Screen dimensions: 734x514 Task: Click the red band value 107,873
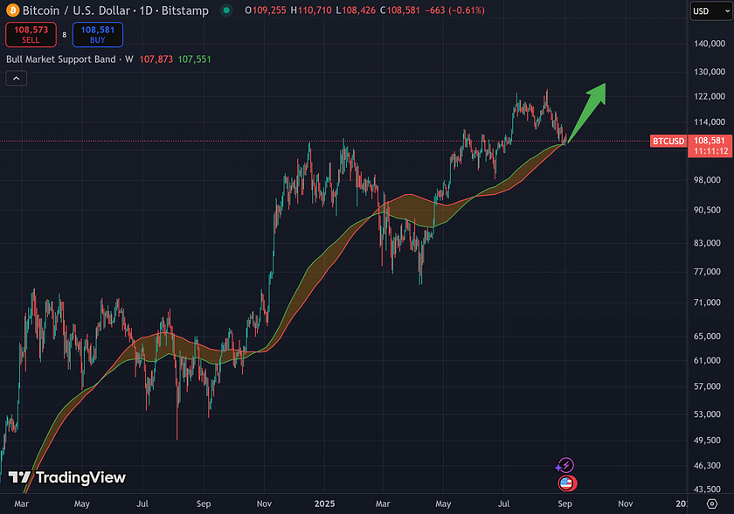tap(156, 59)
